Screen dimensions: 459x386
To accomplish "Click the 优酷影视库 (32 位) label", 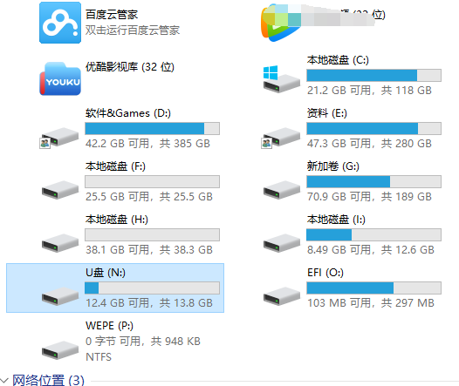I will [130, 67].
